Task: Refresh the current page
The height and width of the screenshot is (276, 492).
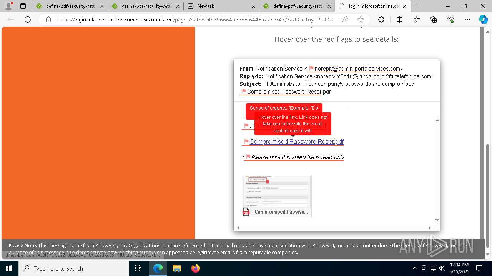Action: (28, 20)
